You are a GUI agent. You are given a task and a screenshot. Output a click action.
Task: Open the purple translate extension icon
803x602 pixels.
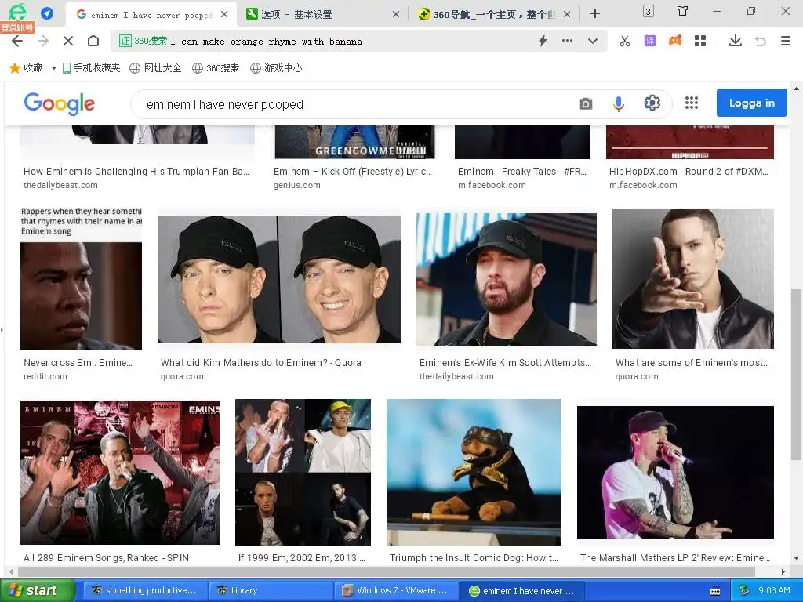point(650,41)
